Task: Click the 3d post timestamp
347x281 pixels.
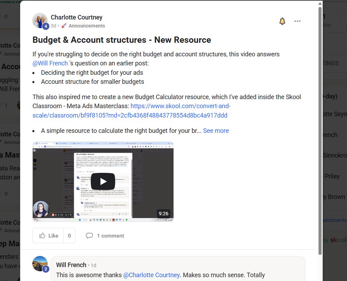Action: pos(54,26)
